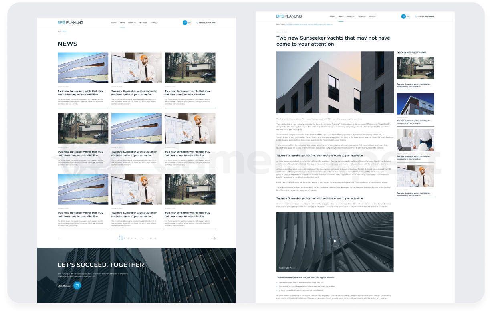Screen dimensions: 492x315
Task: Click previous page arrow in news pagination
Action: [60, 238]
